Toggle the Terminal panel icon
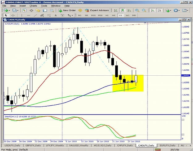 pos(45,10)
